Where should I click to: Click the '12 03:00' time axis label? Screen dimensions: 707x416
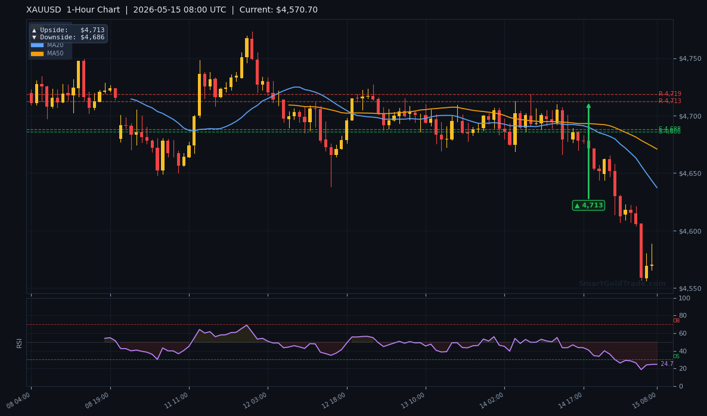click(255, 401)
